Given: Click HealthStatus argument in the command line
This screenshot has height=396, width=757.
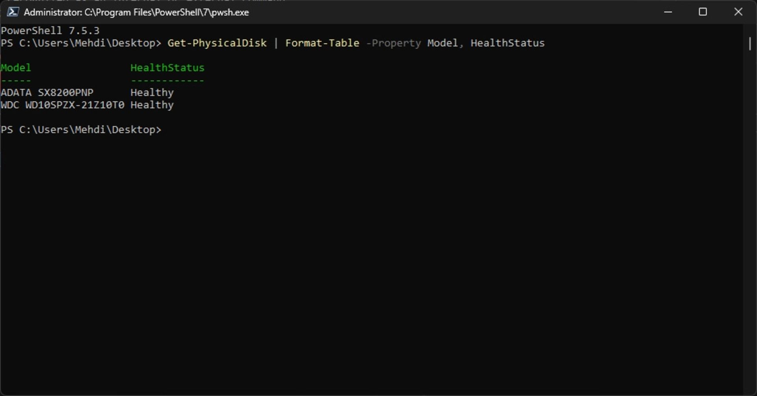Looking at the screenshot, I should [507, 43].
